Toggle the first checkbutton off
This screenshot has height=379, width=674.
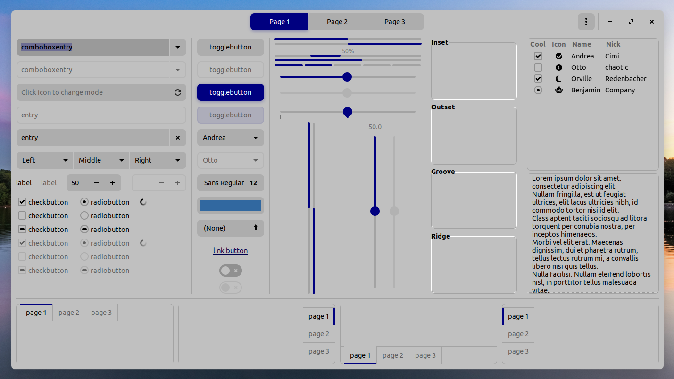pyautogui.click(x=22, y=202)
